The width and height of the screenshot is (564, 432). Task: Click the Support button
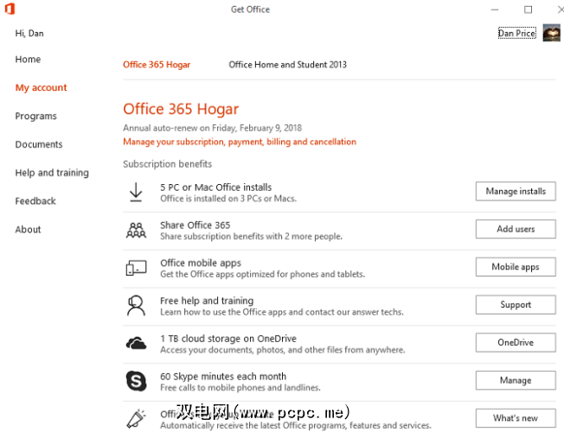[516, 305]
